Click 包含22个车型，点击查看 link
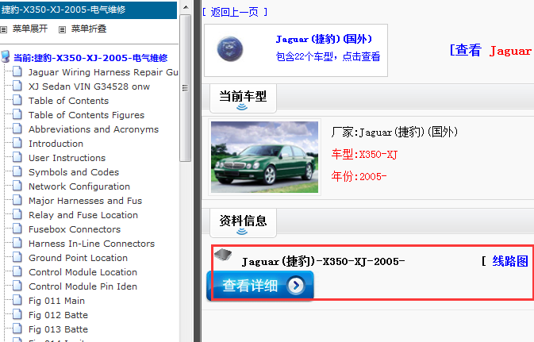The image size is (534, 342). [x=328, y=56]
